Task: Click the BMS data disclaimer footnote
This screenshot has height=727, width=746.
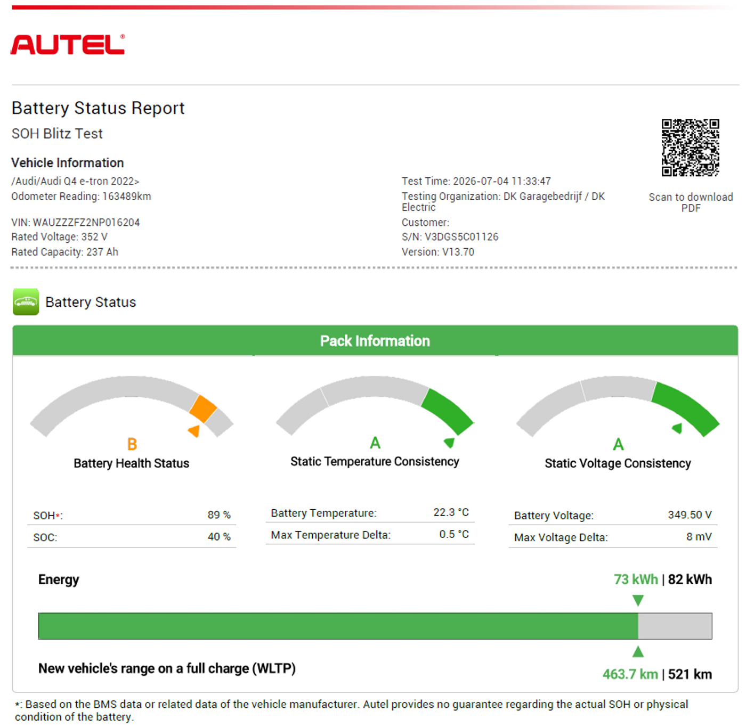Action: click(352, 710)
